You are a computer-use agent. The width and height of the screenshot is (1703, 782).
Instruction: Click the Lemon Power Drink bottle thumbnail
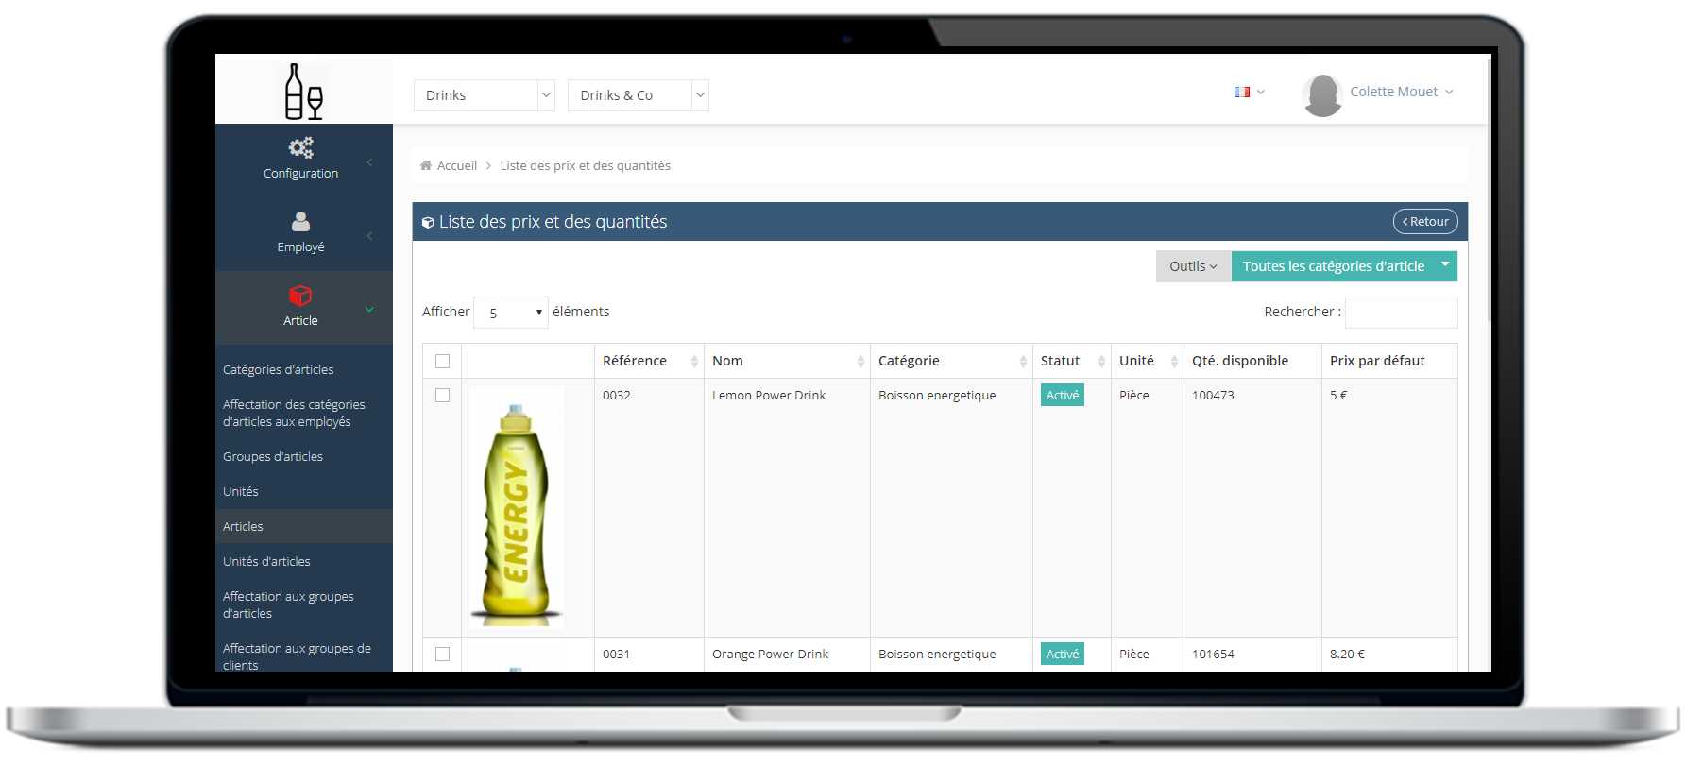pos(517,508)
